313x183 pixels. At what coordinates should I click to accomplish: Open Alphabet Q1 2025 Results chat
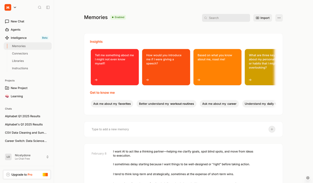coord(23,116)
